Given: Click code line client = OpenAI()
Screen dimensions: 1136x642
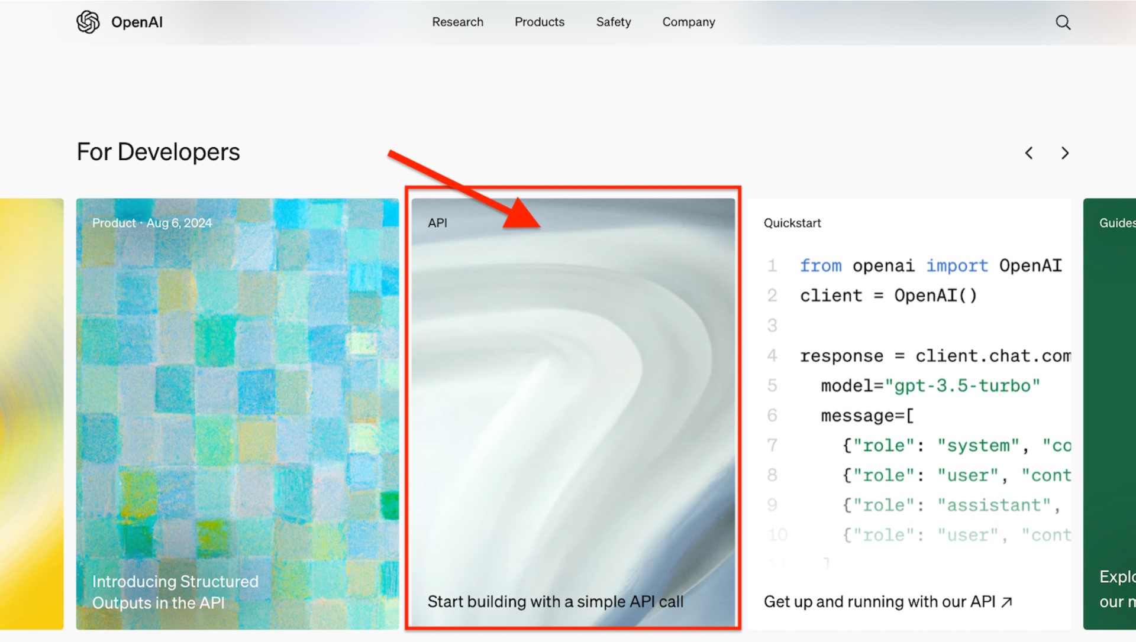Looking at the screenshot, I should pyautogui.click(x=888, y=296).
